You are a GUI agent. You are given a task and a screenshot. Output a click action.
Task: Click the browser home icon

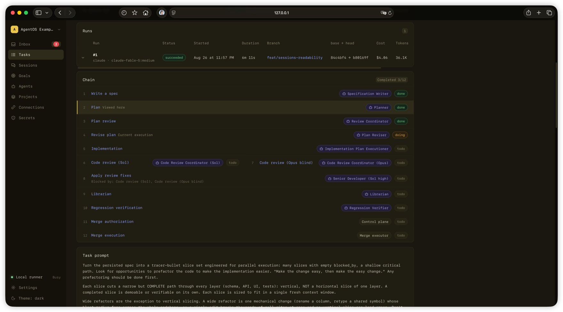(x=146, y=13)
